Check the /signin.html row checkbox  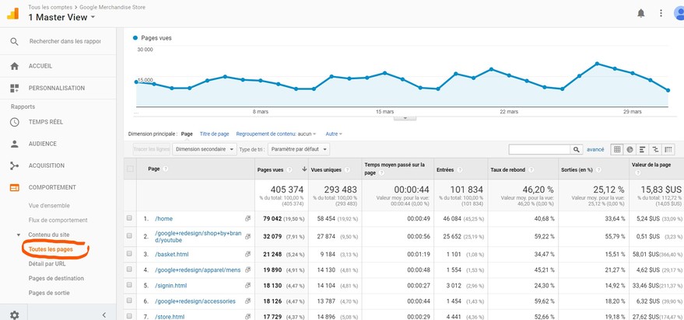(129, 285)
